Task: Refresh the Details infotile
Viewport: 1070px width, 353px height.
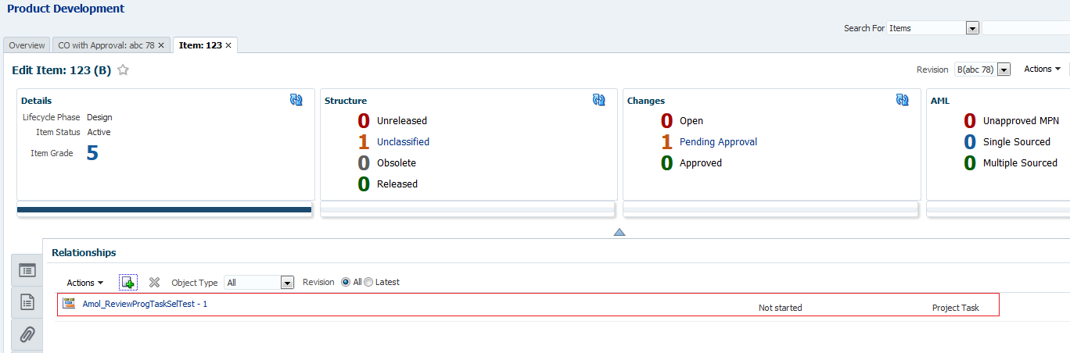Action: point(296,100)
